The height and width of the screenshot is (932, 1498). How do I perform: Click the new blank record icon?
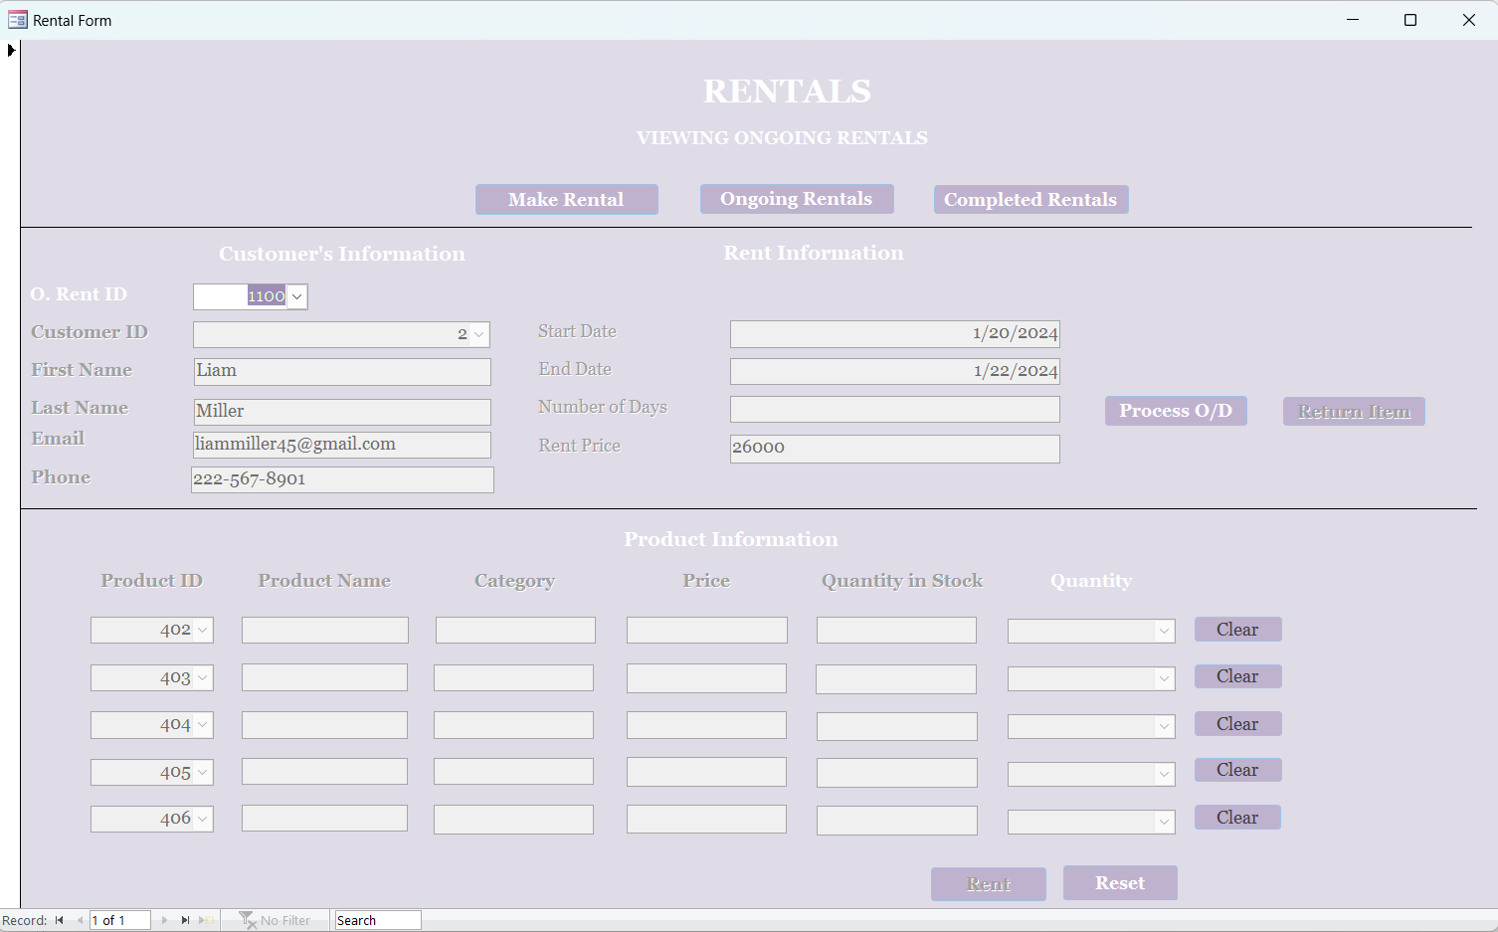point(207,920)
